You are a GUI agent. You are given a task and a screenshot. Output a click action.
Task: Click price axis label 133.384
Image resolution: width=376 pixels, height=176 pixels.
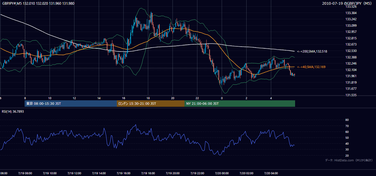pyautogui.click(x=351, y=13)
